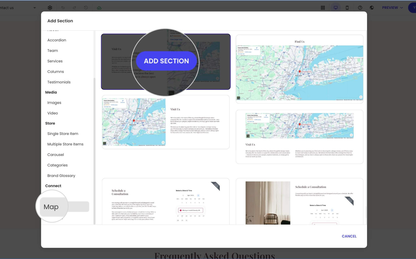Open the PREVIEW dropdown

coord(392,8)
